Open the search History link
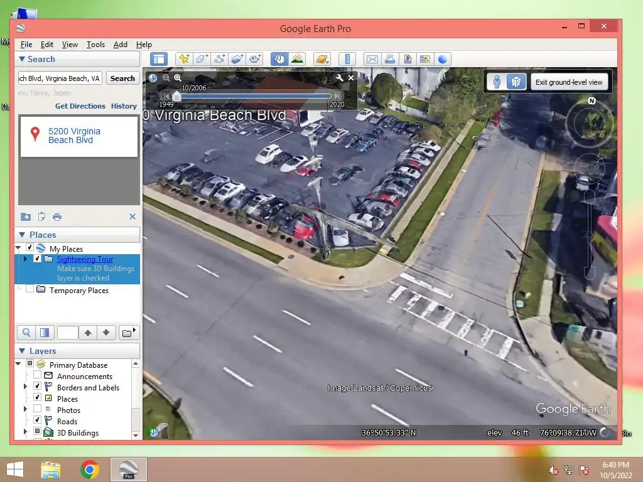This screenshot has width=643, height=482. click(x=124, y=105)
